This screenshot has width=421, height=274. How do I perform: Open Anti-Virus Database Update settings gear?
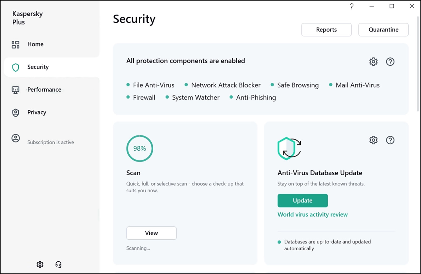point(373,140)
